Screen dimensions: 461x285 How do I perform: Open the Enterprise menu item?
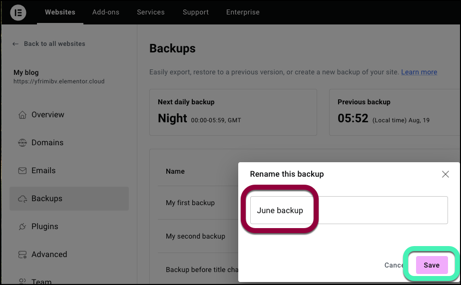(243, 12)
